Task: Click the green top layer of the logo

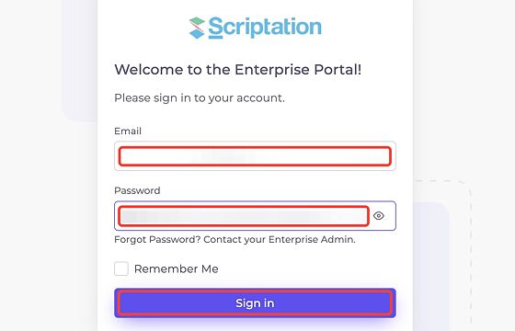Action: 197,20
